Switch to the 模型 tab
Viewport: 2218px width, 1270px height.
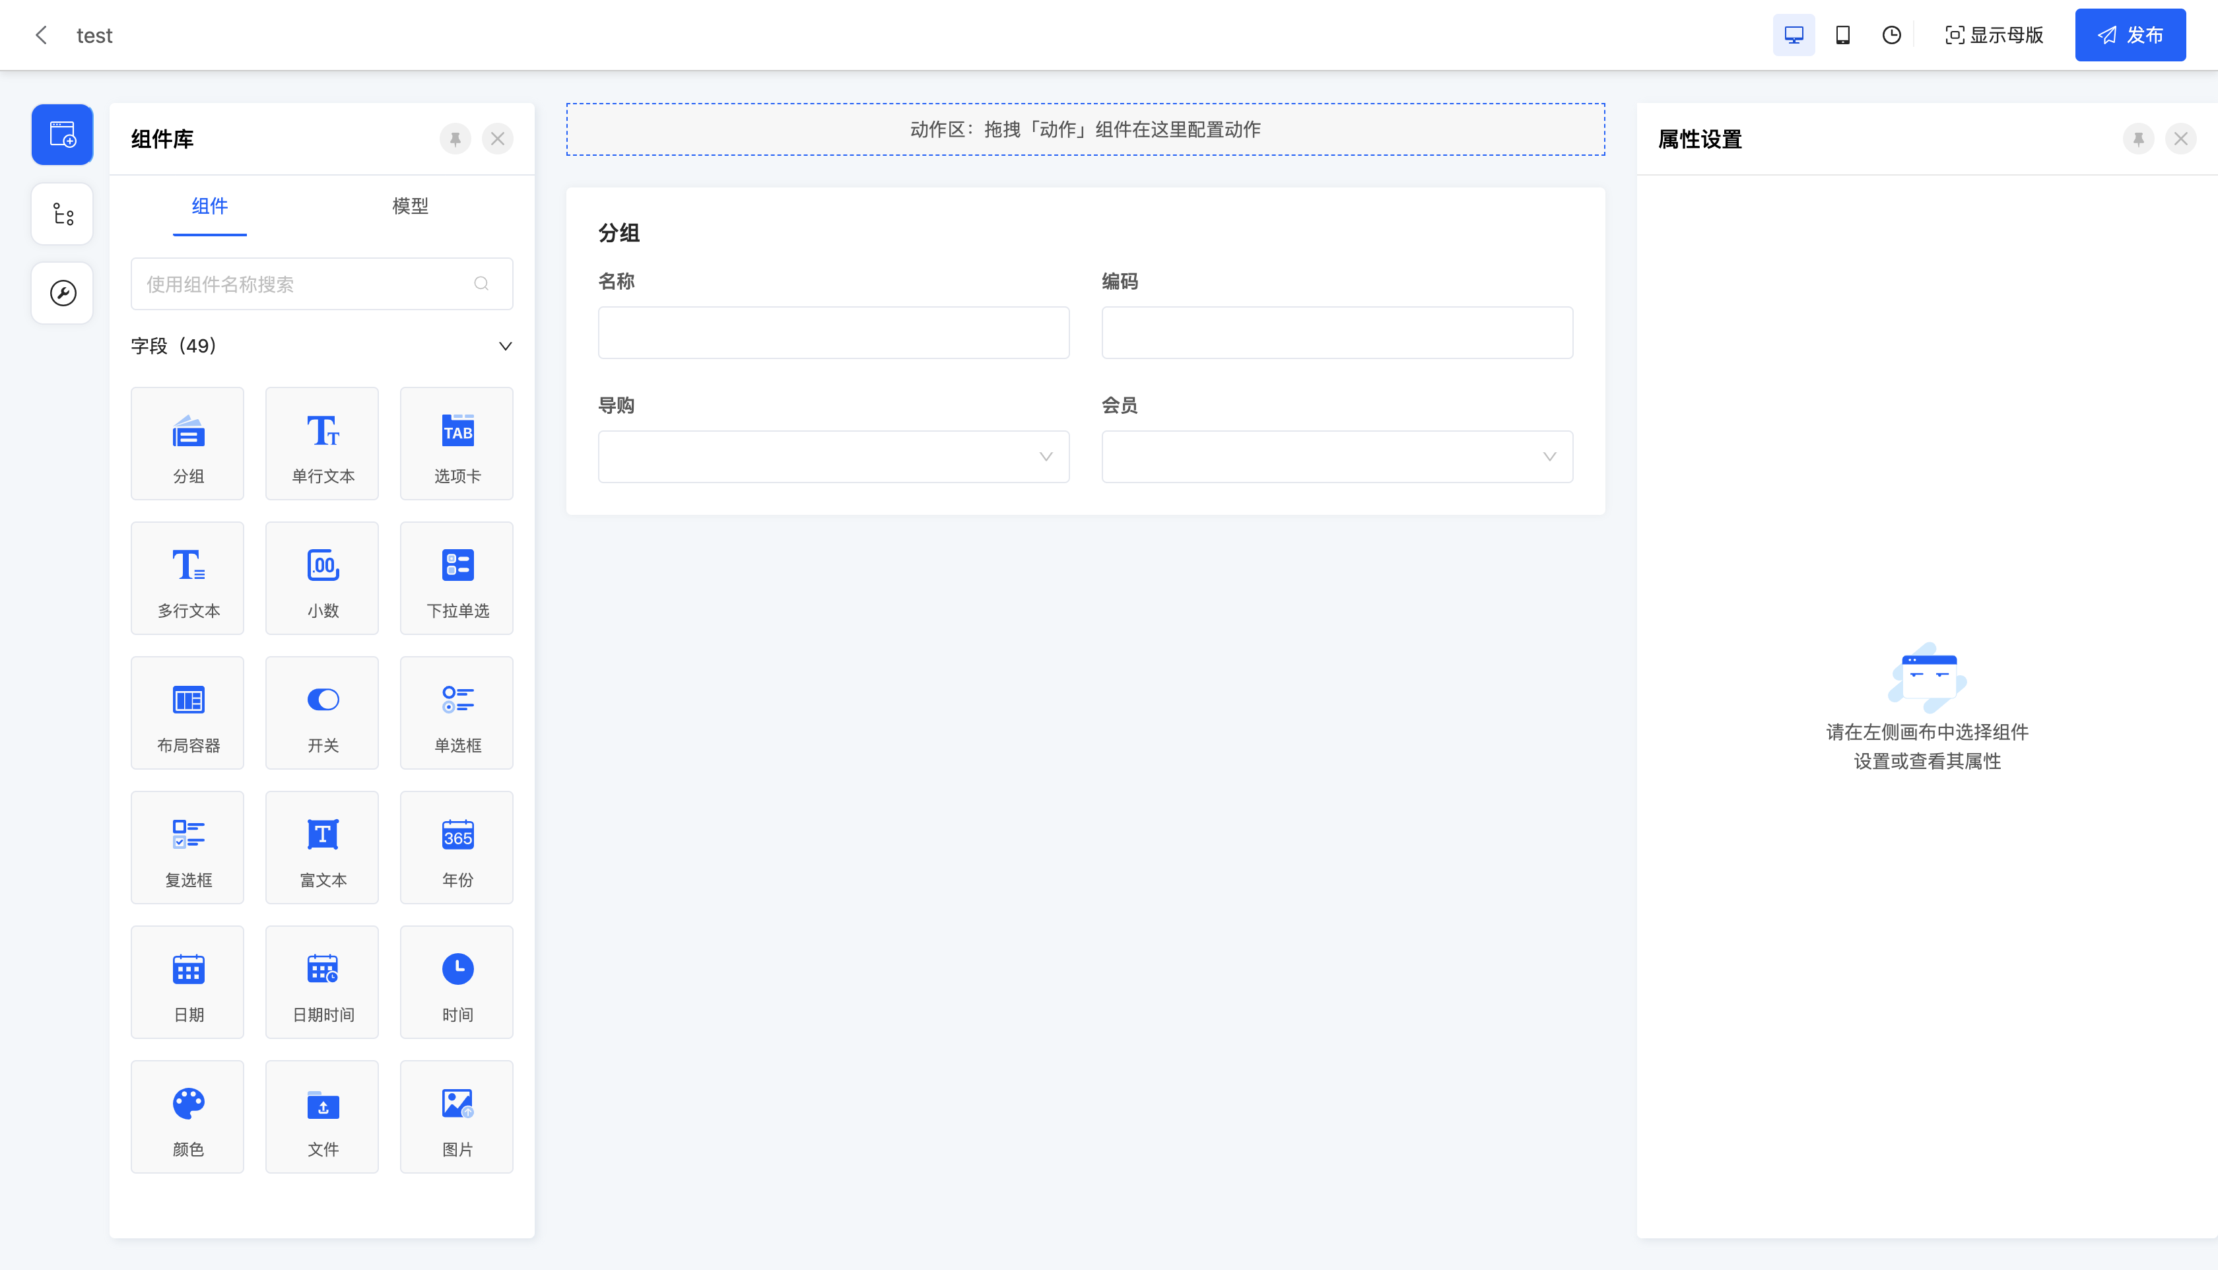[410, 206]
